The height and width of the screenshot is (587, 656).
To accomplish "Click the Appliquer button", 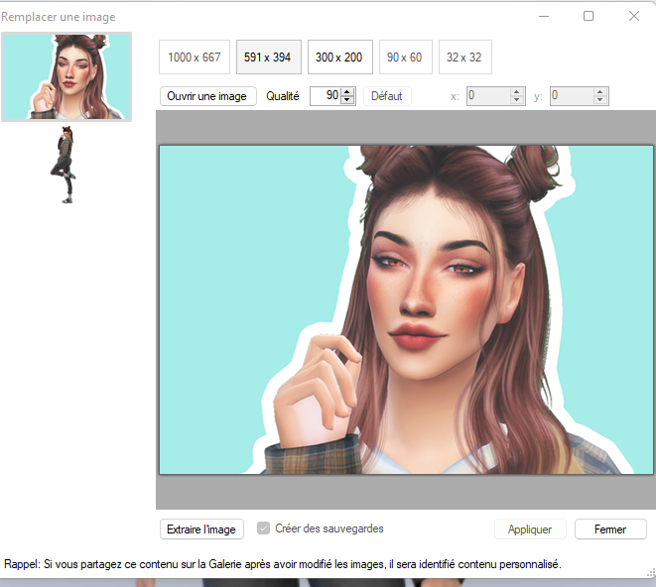I will pyautogui.click(x=530, y=529).
